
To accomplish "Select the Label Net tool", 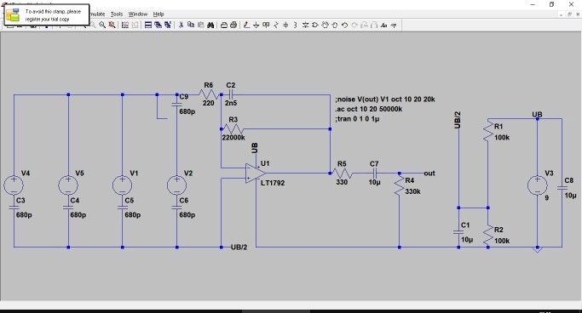I will (x=266, y=26).
